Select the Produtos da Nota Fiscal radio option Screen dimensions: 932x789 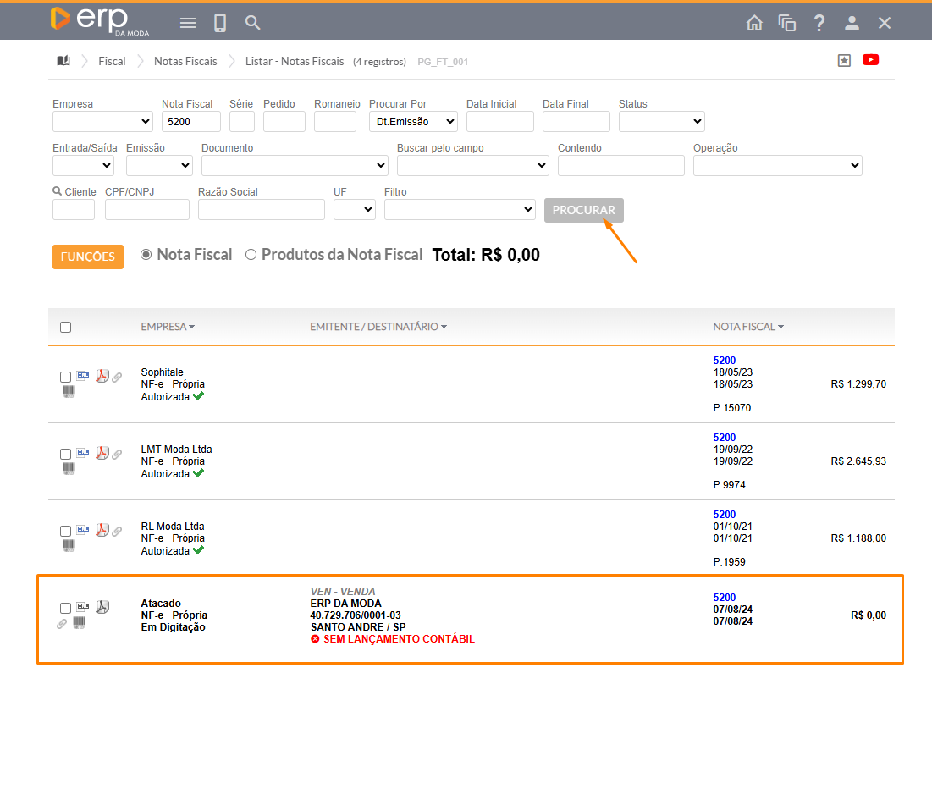pos(251,255)
